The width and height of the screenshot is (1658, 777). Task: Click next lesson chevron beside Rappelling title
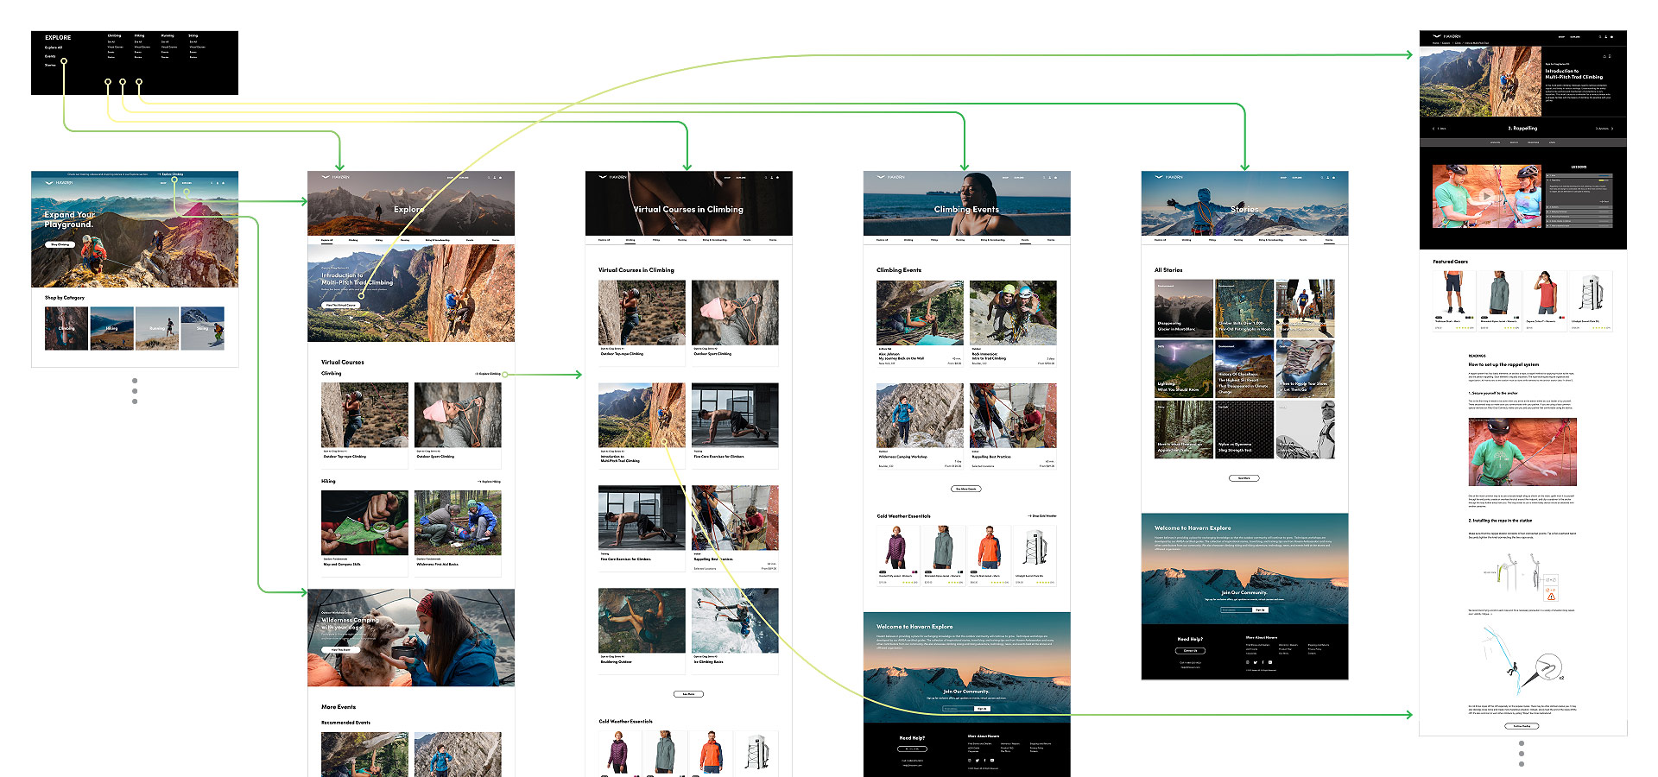(x=1611, y=129)
